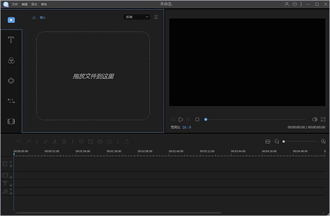Click the preview progress slider handle
Screen dimensions: 330x216
pyautogui.click(x=206, y=119)
